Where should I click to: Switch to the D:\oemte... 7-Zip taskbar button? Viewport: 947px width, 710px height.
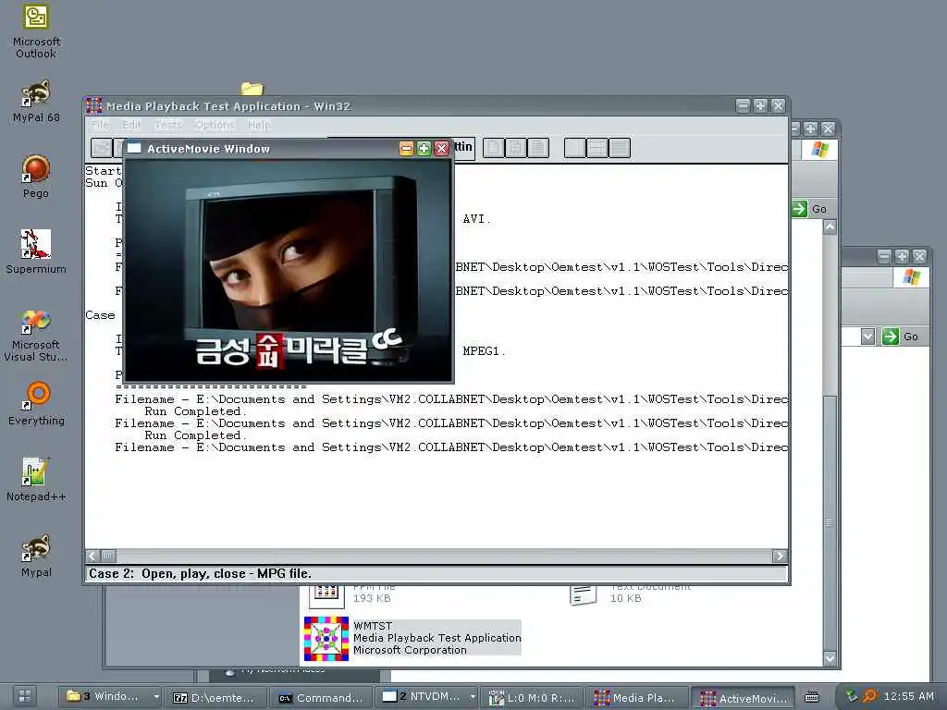click(x=215, y=697)
